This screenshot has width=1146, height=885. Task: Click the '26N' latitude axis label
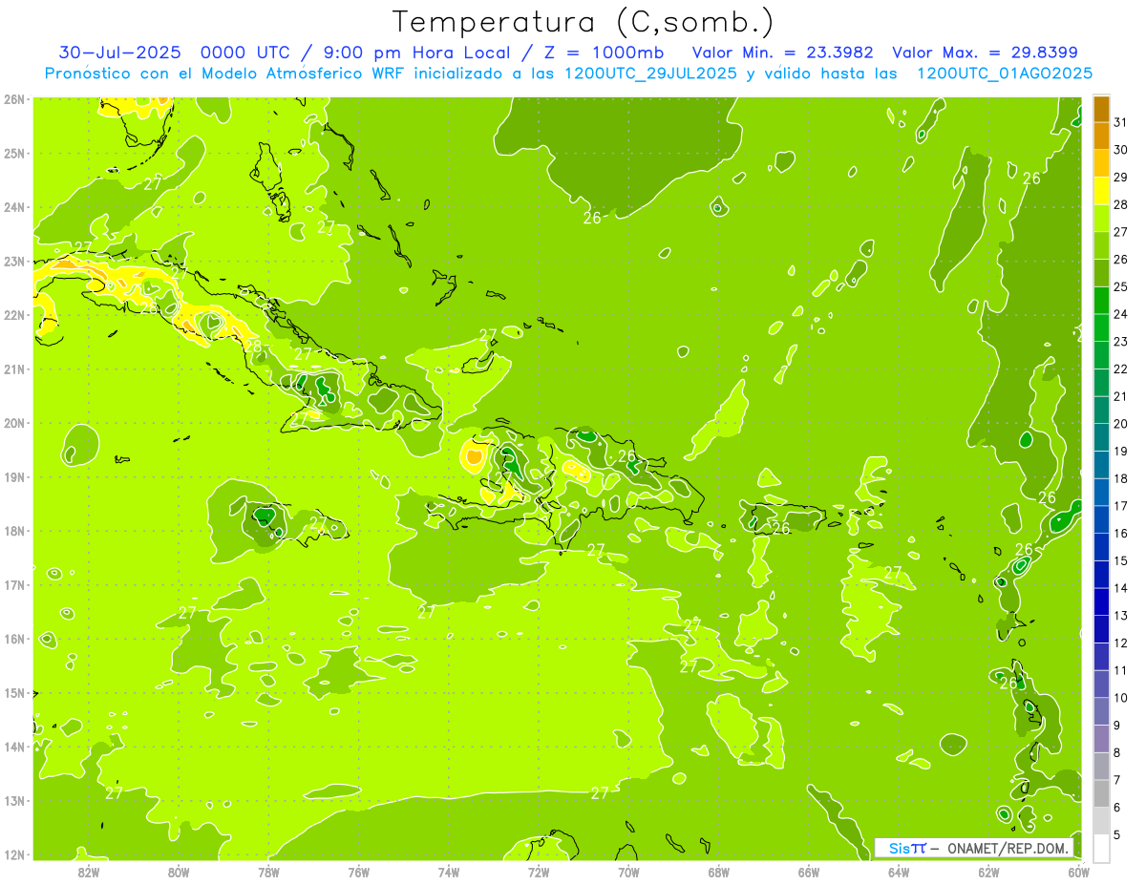click(13, 99)
